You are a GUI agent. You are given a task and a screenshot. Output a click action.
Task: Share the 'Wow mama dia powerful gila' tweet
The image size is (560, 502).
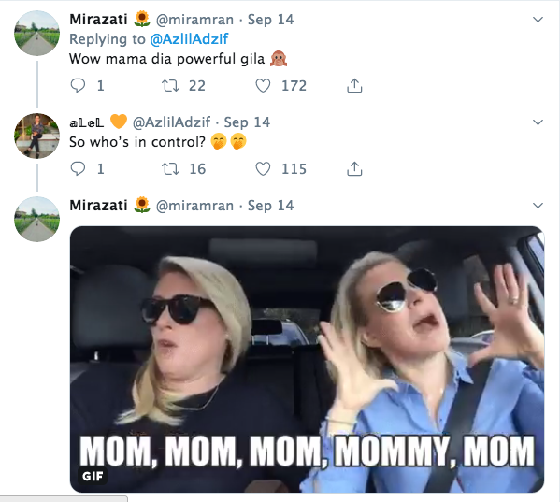tap(354, 86)
